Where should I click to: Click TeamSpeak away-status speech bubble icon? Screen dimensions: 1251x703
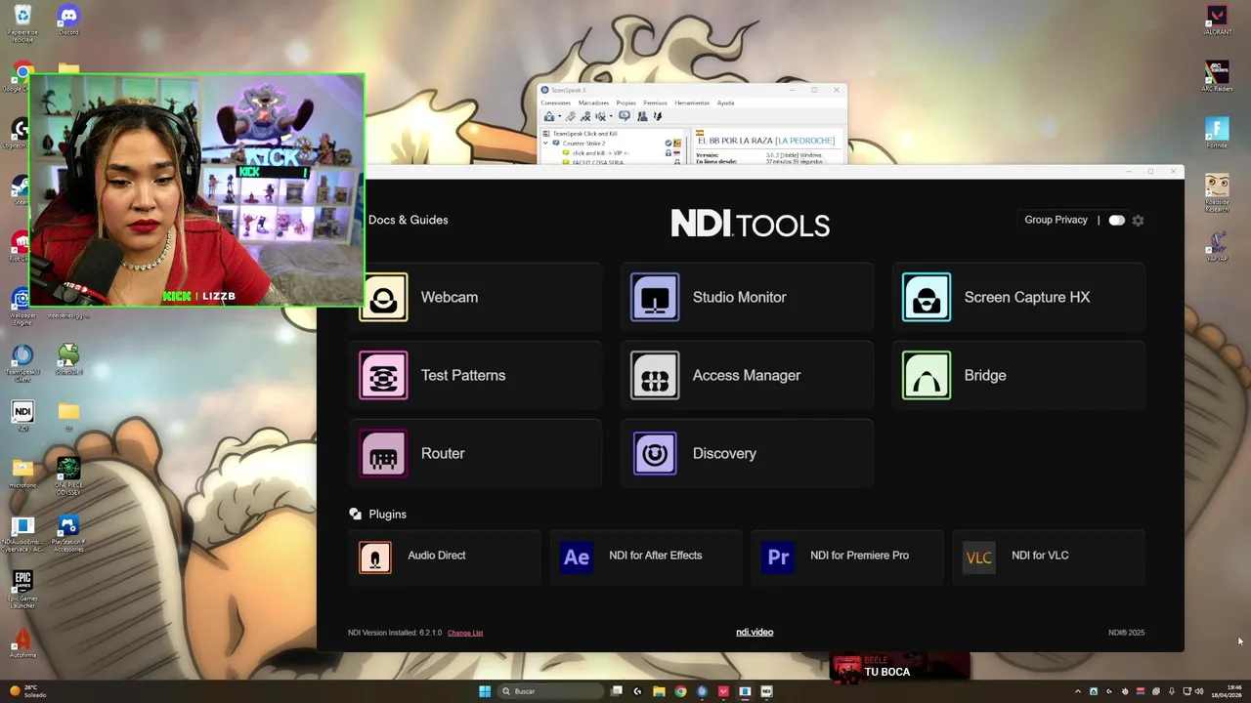point(625,115)
